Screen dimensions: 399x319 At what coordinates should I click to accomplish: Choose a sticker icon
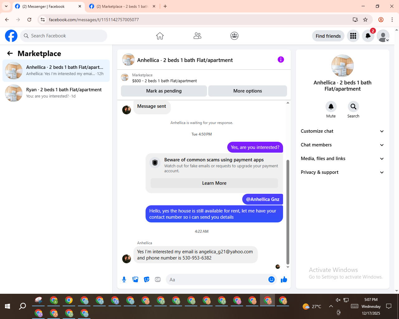click(x=147, y=279)
